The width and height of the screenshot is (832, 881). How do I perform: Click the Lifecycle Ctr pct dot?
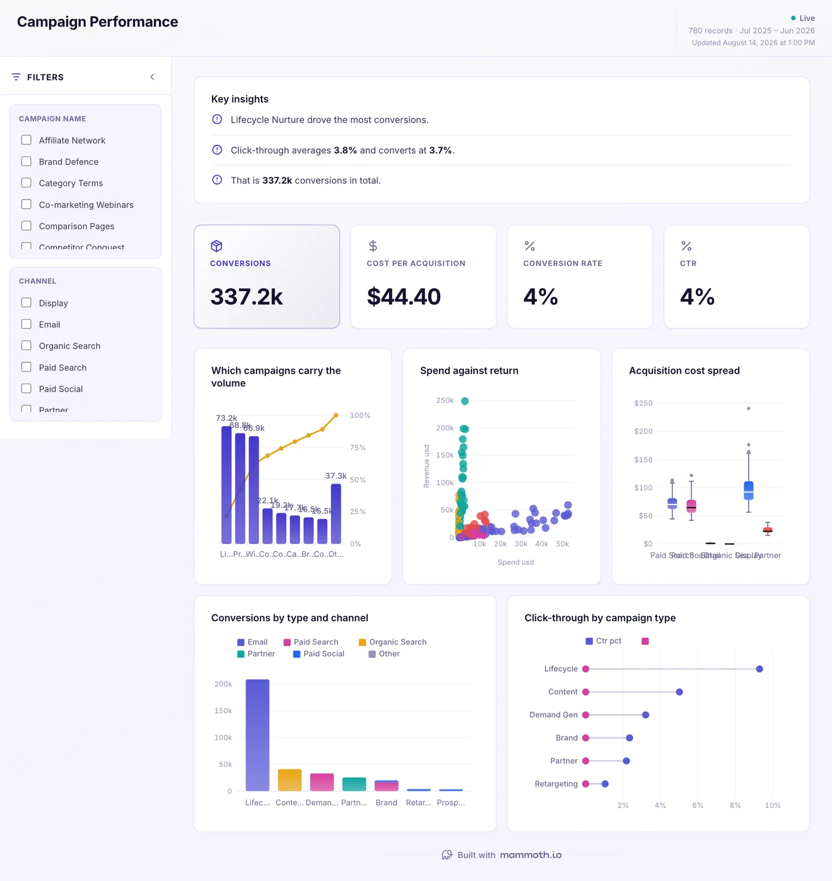(x=759, y=669)
